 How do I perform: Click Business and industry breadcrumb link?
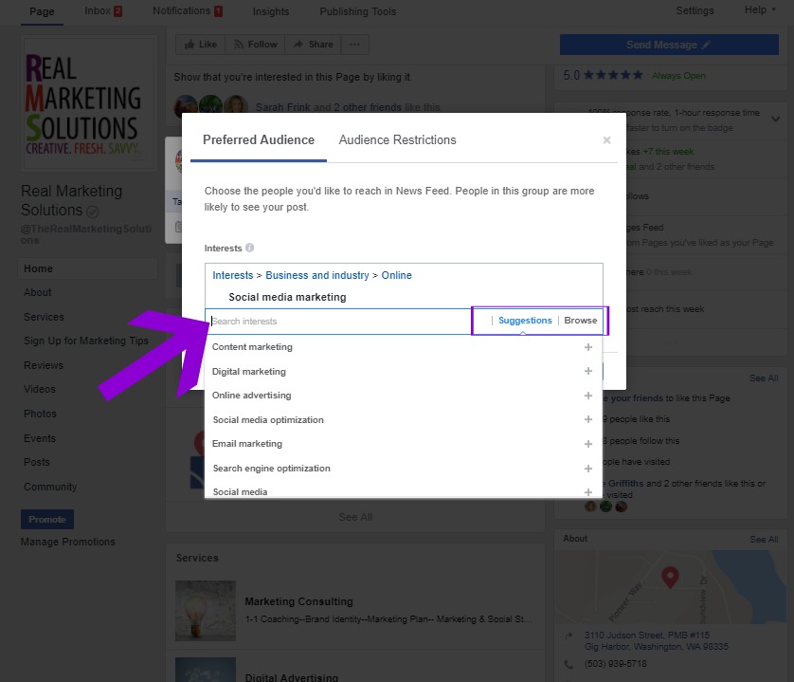pyautogui.click(x=317, y=275)
